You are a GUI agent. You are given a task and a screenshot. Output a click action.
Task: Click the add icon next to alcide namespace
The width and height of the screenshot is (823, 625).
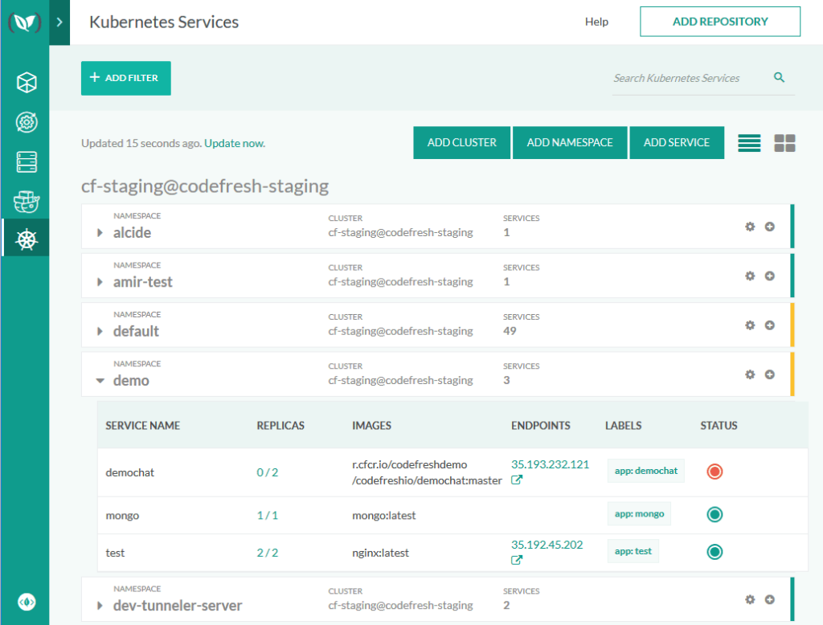pyautogui.click(x=769, y=227)
